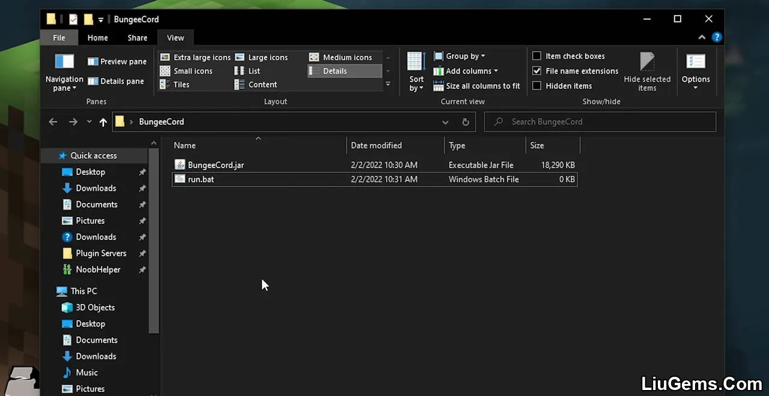Viewport: 769px width, 396px height.
Task: Select Extra large icons layout
Action: pos(195,57)
